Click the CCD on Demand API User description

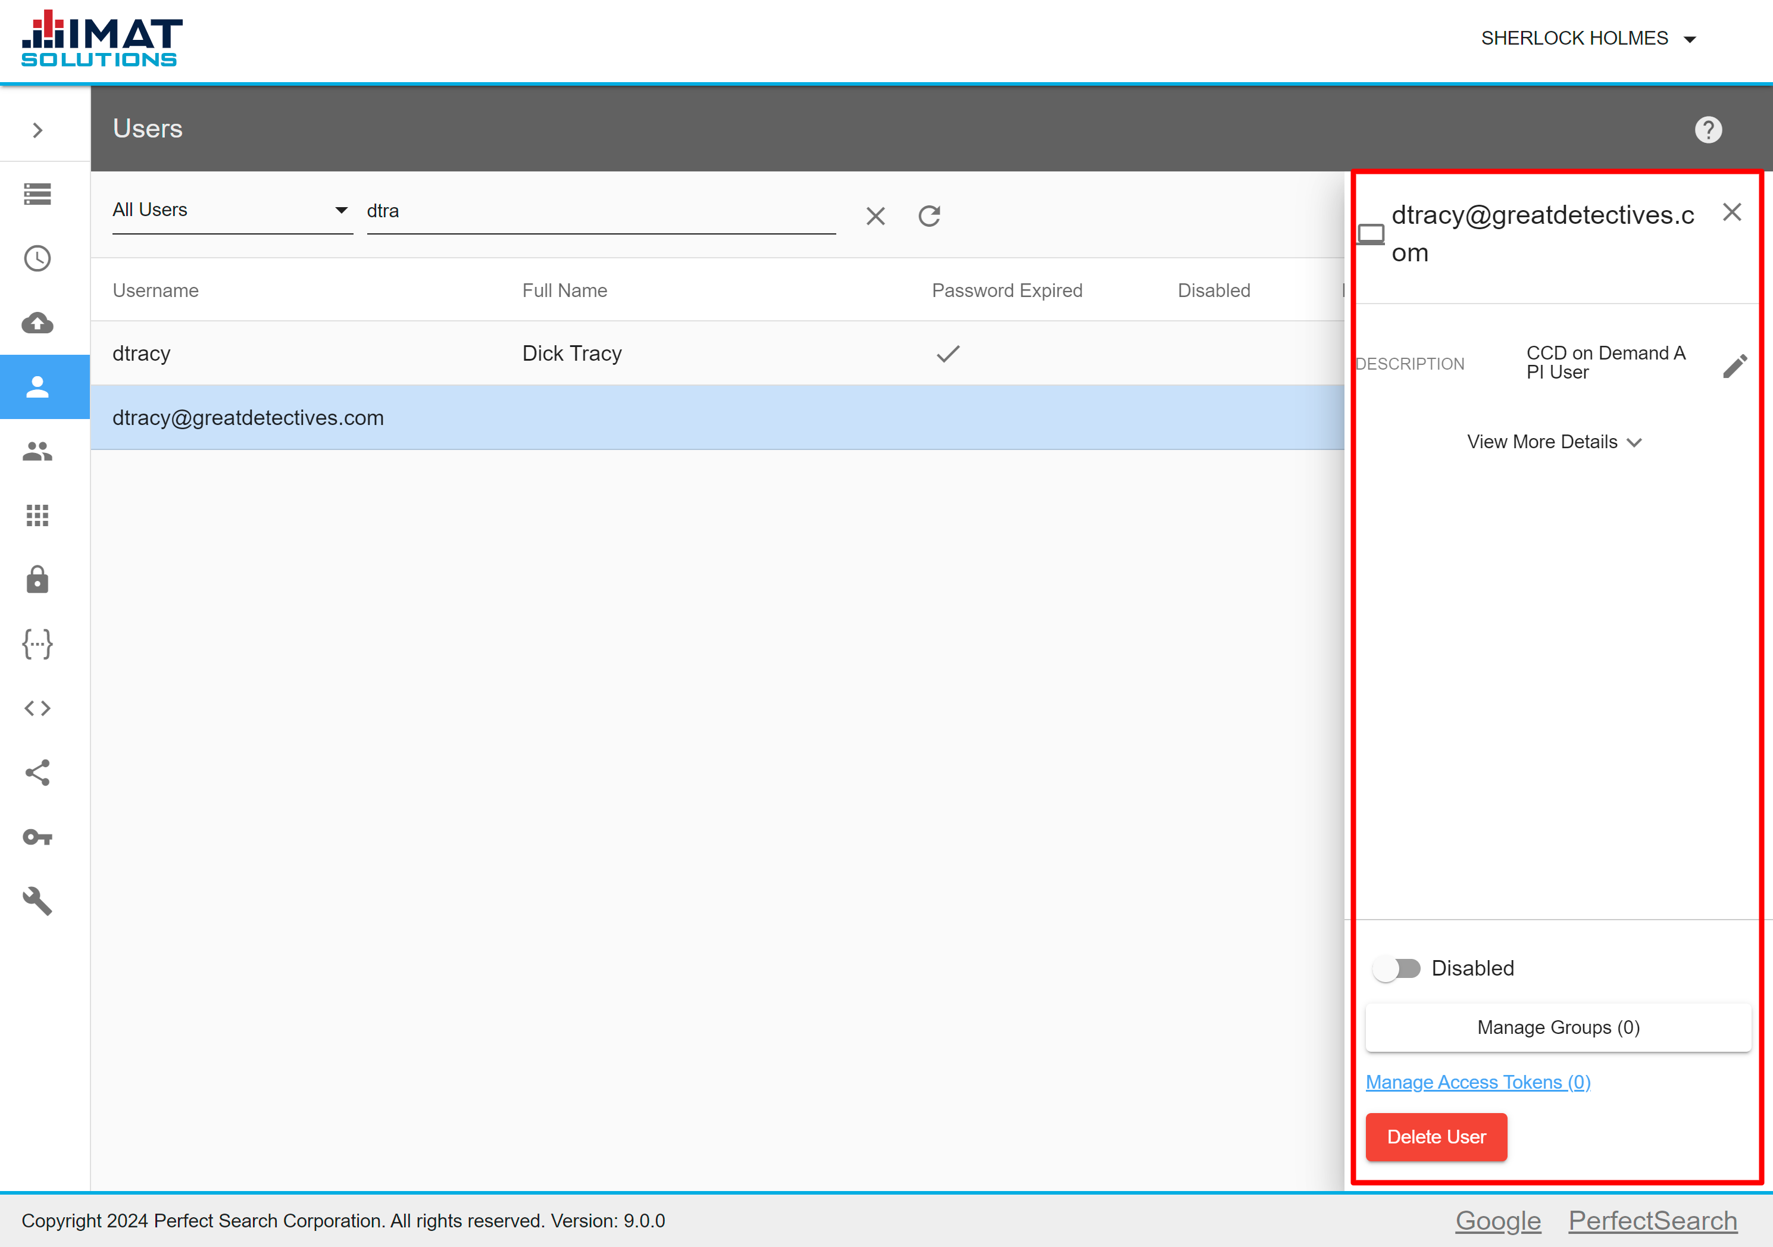click(1606, 363)
